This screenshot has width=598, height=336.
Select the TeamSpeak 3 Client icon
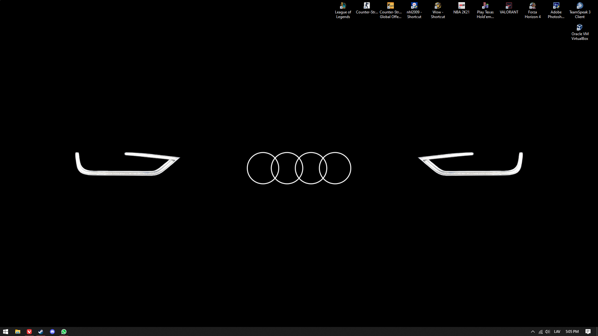coord(580,10)
